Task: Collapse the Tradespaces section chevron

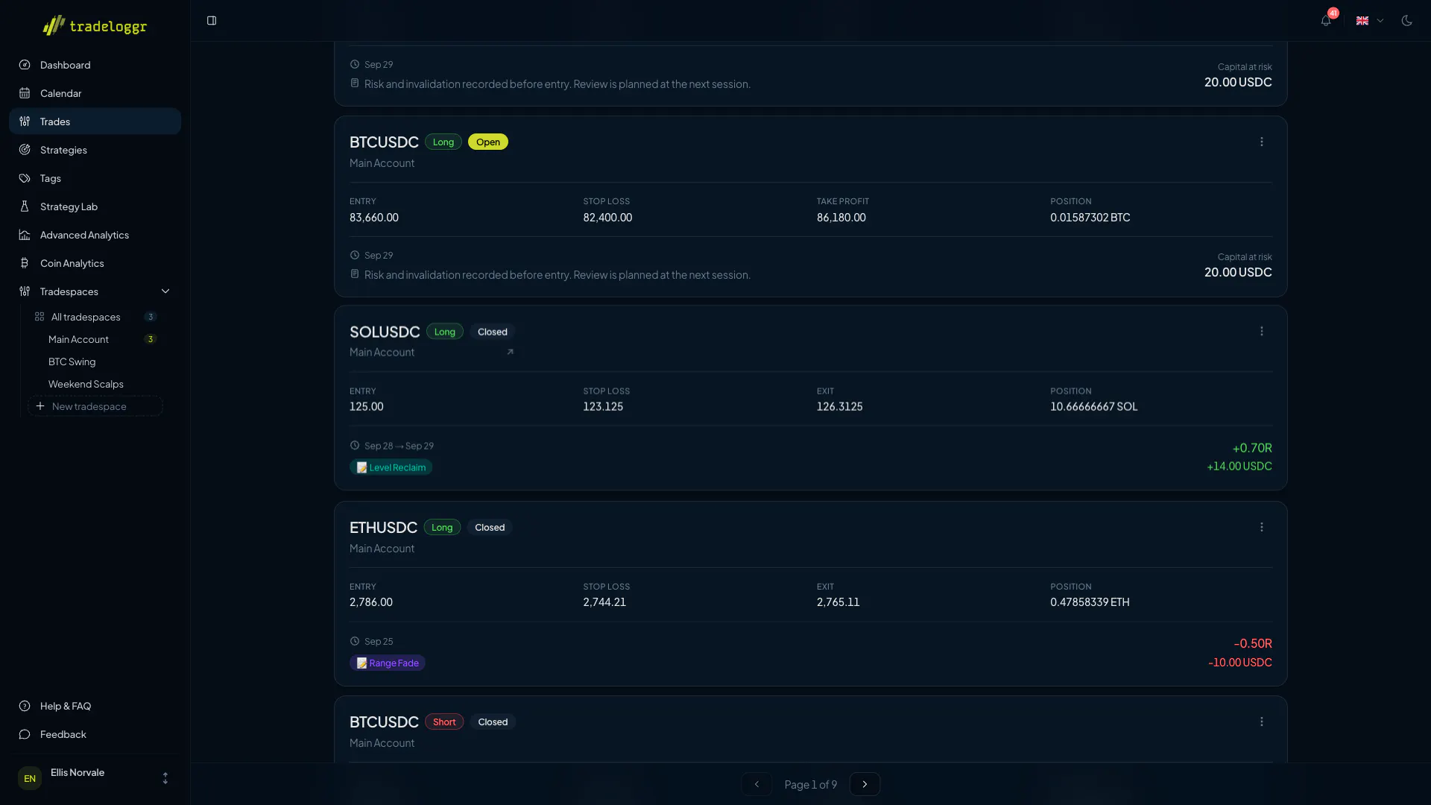Action: tap(165, 291)
